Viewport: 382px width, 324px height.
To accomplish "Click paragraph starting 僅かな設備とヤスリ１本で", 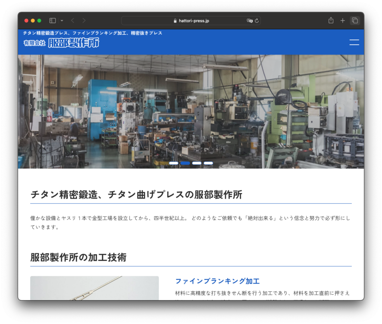I will tap(190, 222).
